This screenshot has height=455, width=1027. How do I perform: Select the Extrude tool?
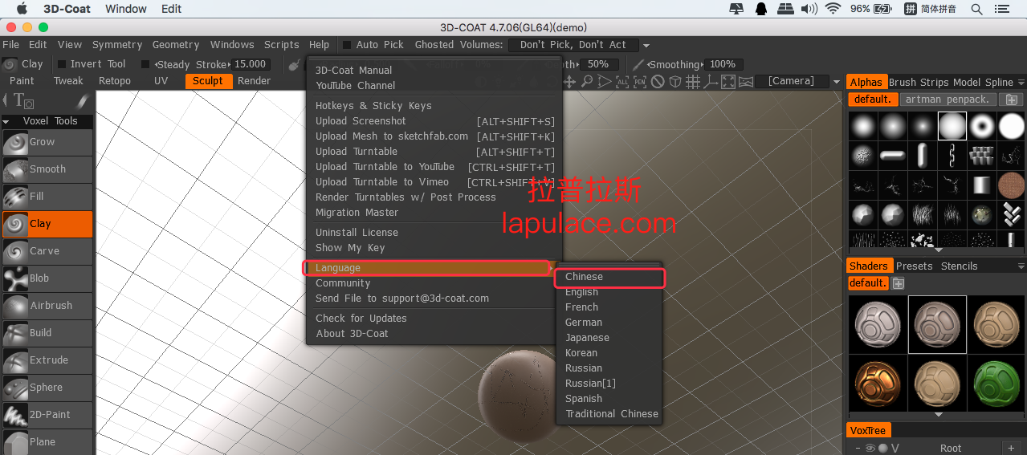47,360
